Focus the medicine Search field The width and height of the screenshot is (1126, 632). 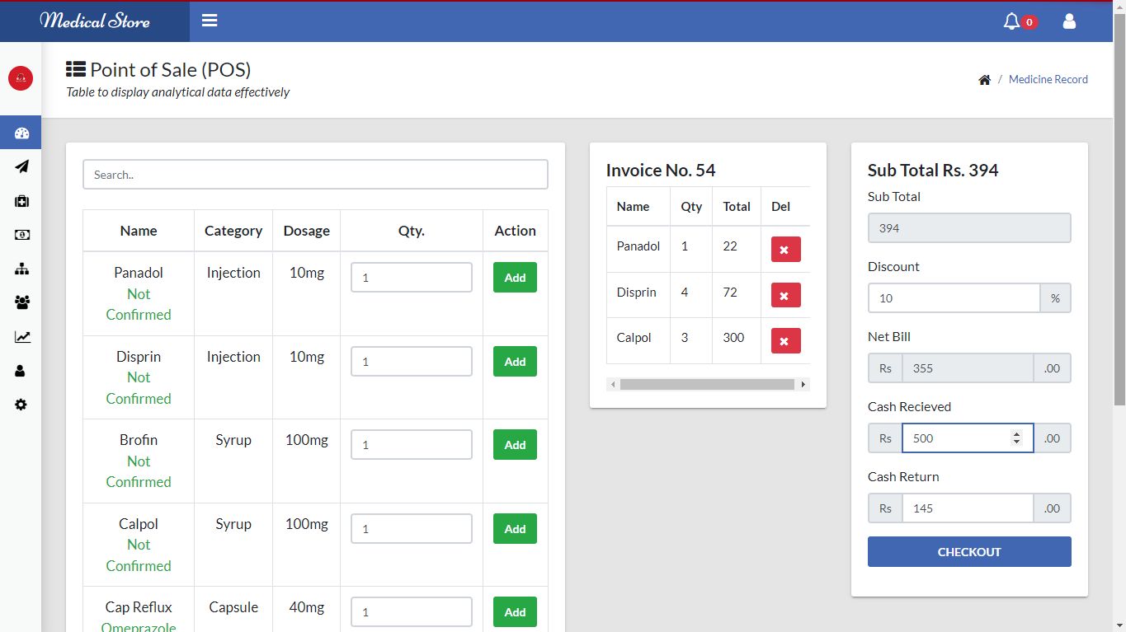click(x=315, y=175)
